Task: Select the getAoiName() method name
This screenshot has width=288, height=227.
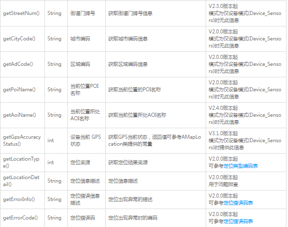Action: coord(19,115)
